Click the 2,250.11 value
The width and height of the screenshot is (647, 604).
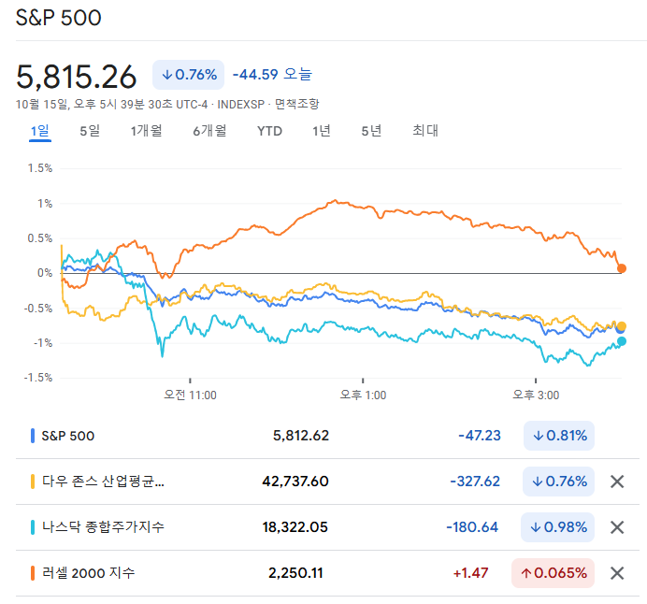pyautogui.click(x=295, y=573)
